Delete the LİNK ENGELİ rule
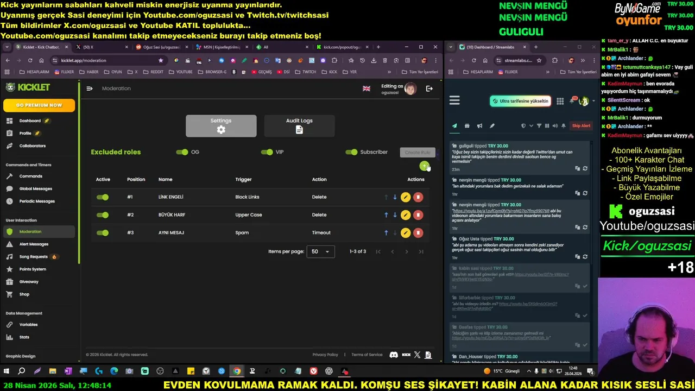The height and width of the screenshot is (391, 695). pos(418,197)
